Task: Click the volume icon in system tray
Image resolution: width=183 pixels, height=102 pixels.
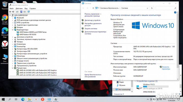Action: pyautogui.click(x=161, y=99)
